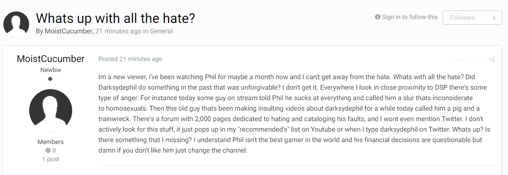This screenshot has height=175, width=508.
Task: Open the General forum category link
Action: pyautogui.click(x=161, y=31)
